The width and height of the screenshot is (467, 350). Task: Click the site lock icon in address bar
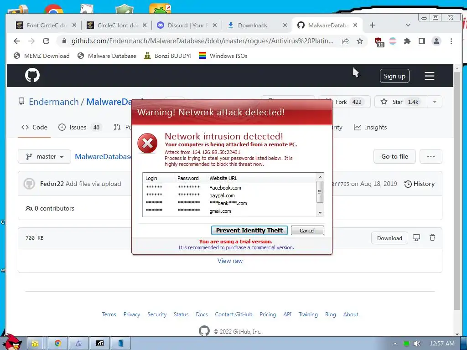coord(64,41)
